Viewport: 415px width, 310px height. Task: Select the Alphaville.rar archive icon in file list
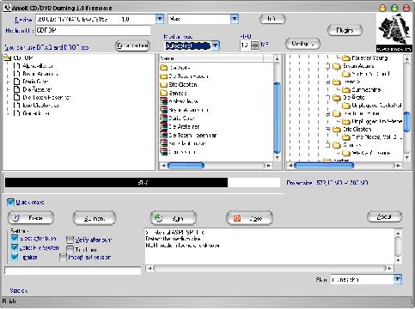click(x=164, y=101)
